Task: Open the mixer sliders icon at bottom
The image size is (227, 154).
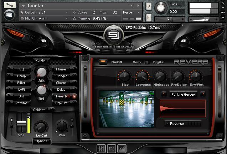Action: (x=101, y=148)
